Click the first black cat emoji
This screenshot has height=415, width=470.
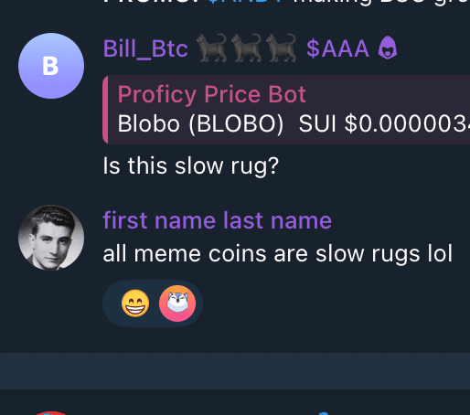212,48
